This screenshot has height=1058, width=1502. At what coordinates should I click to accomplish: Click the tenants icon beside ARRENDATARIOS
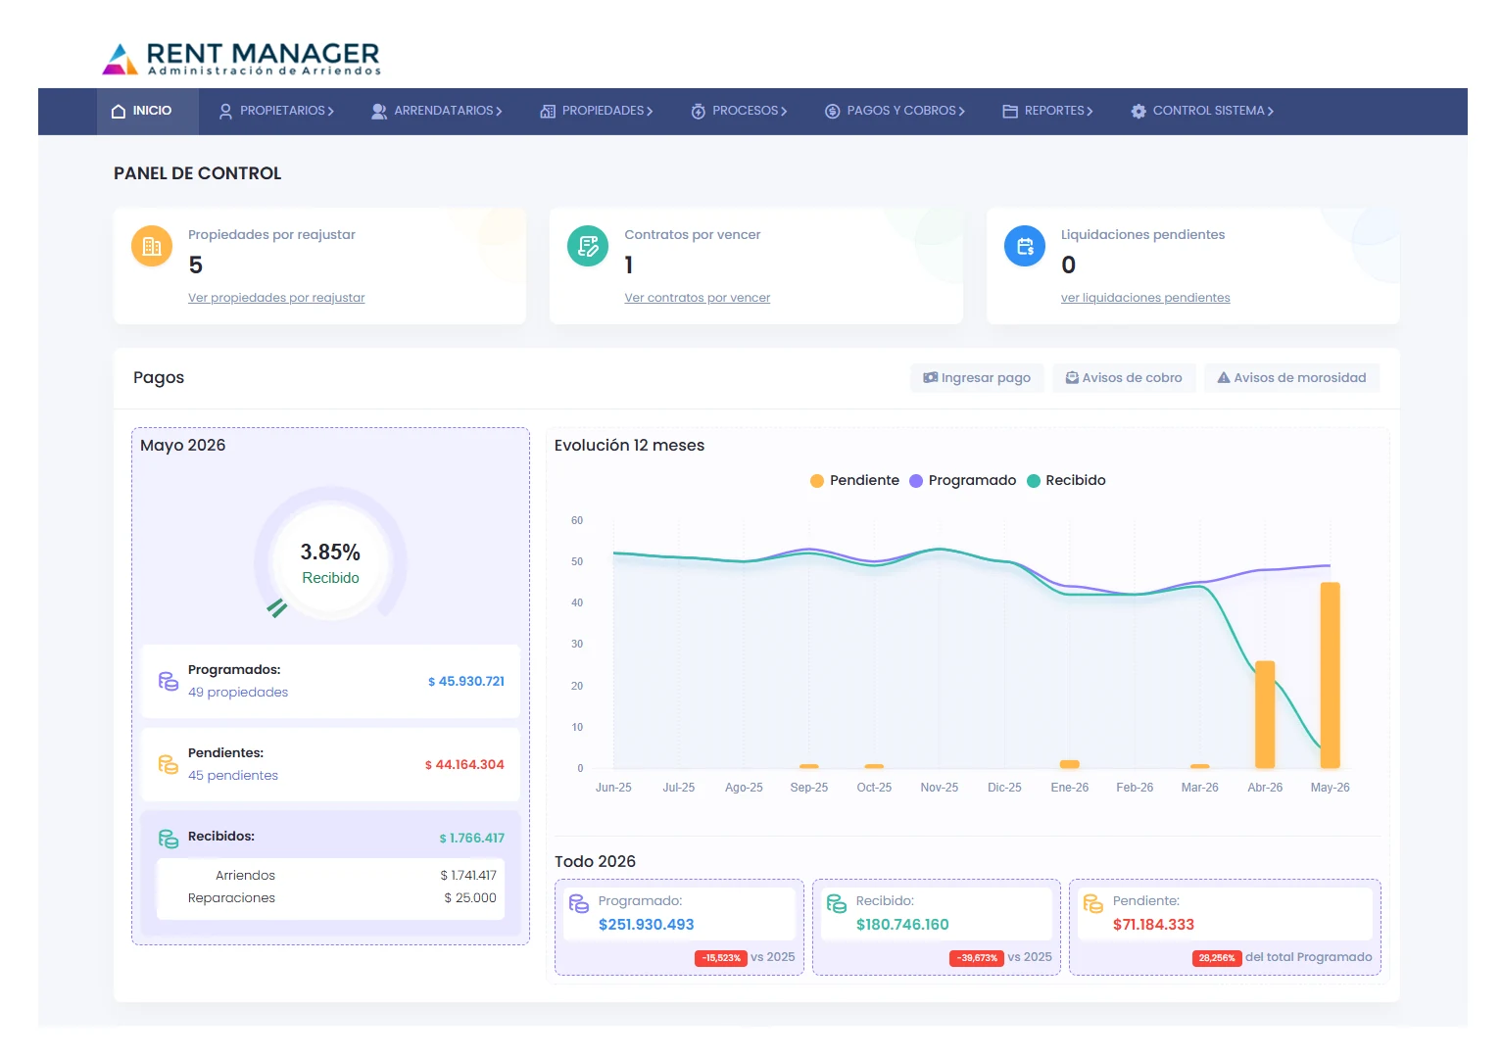(379, 111)
